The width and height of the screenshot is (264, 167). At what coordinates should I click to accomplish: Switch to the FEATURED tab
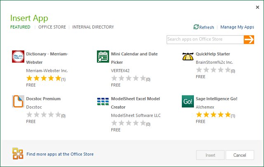20,27
